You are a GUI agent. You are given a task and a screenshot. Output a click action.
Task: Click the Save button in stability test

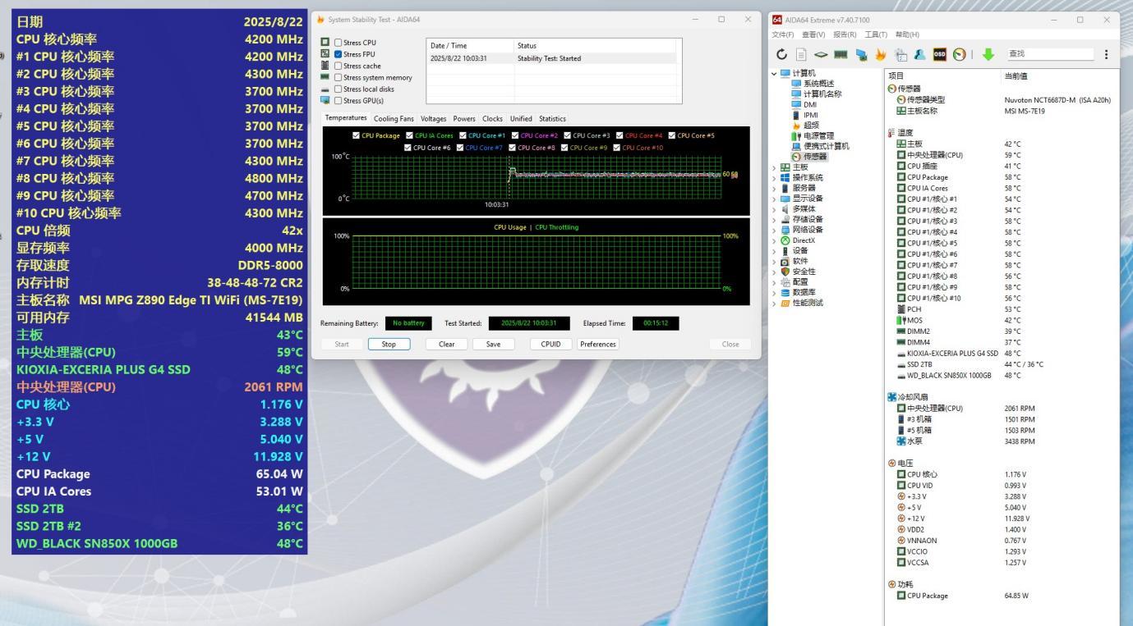coord(493,345)
